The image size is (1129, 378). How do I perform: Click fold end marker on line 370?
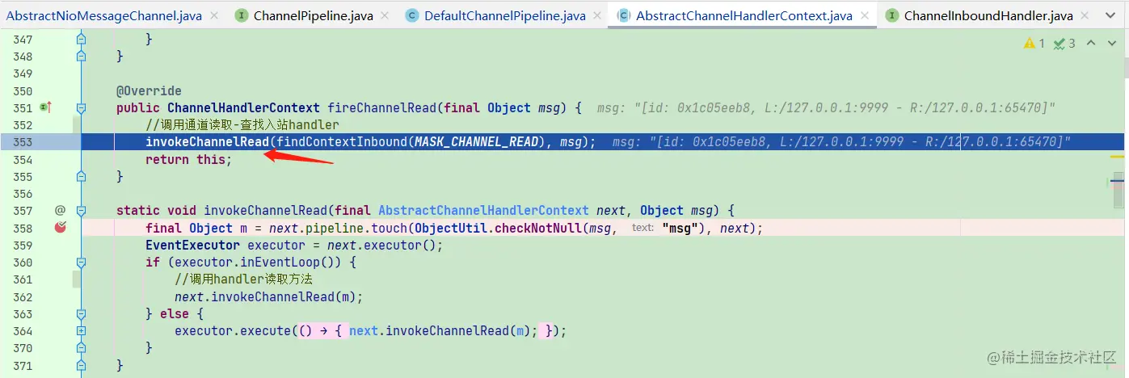(81, 347)
